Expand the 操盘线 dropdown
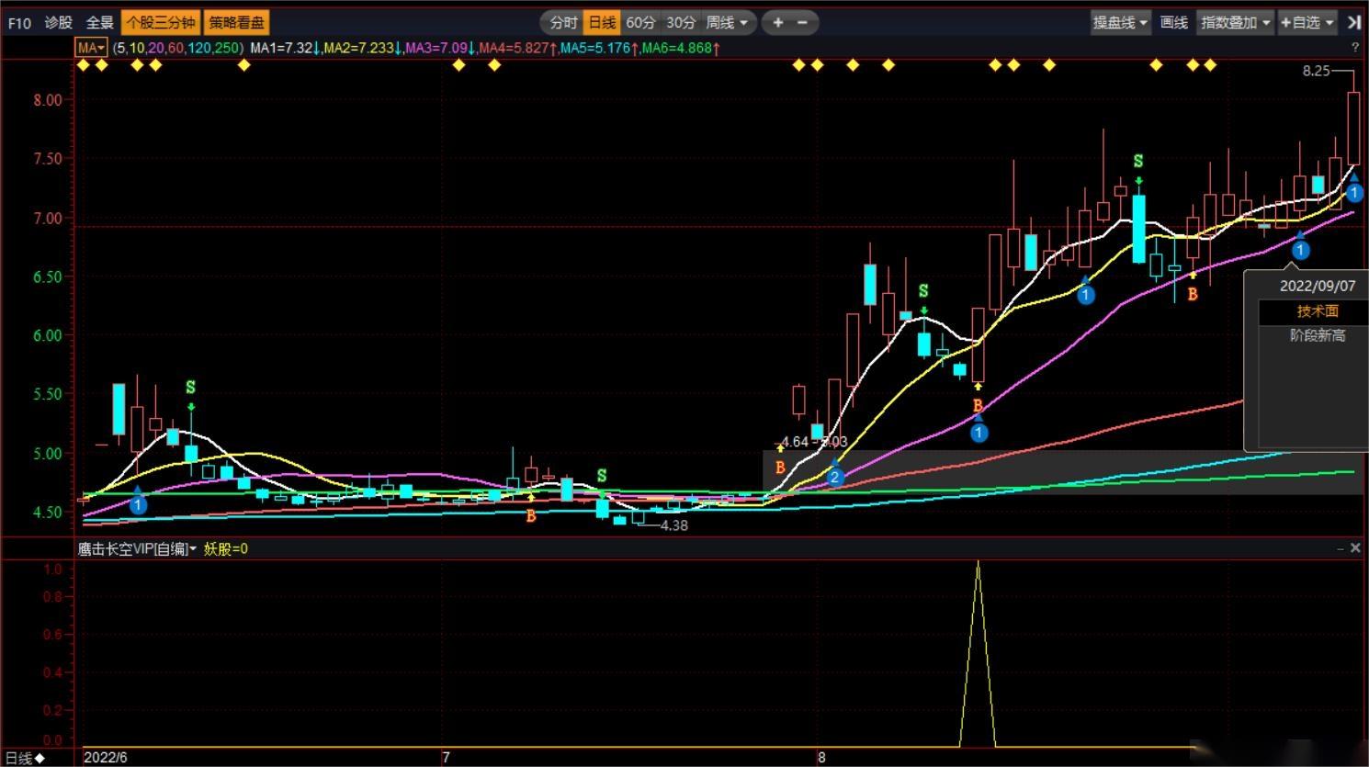Screen dimensions: 1369x767 click(1120, 23)
